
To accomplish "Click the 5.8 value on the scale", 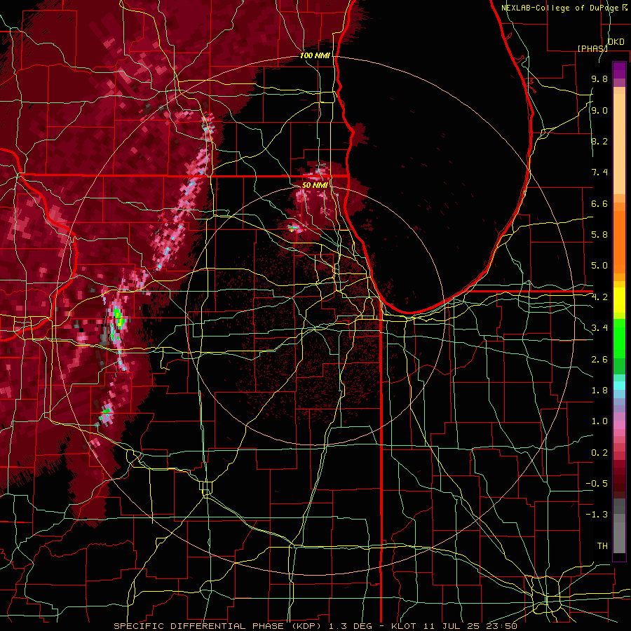I will pos(599,235).
